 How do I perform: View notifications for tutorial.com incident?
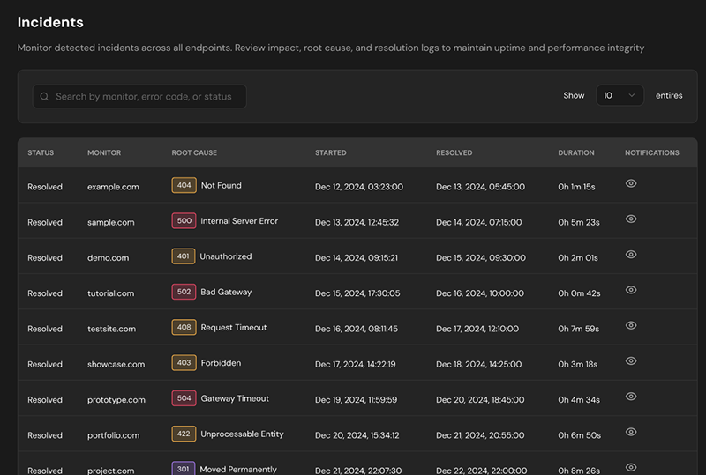(x=631, y=290)
